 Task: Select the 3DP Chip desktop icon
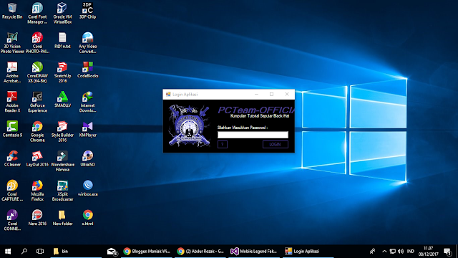[87, 11]
